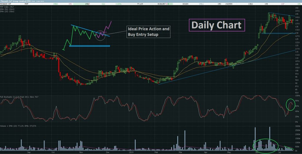Click the green bar indicator beside '$108,057'
The image size is (302, 154).
tap(170, 4)
